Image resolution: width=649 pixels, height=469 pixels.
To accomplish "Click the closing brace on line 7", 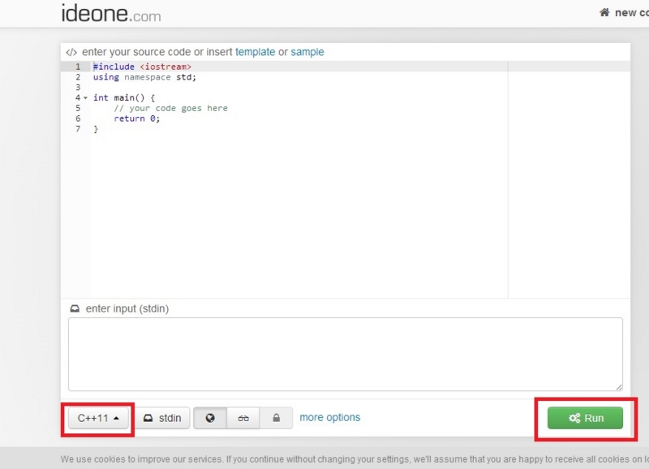I will [96, 129].
